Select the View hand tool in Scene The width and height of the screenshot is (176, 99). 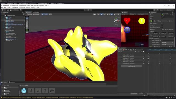pos(27,18)
